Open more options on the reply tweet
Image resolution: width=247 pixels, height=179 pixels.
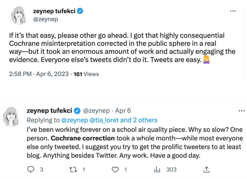click(241, 111)
